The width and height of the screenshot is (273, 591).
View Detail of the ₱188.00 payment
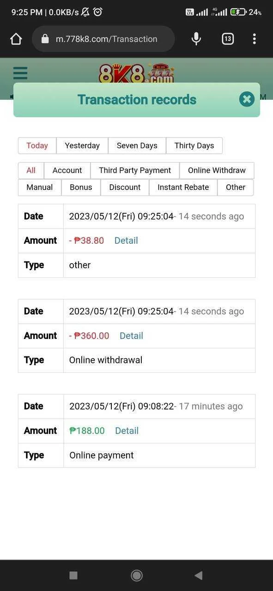point(127,431)
